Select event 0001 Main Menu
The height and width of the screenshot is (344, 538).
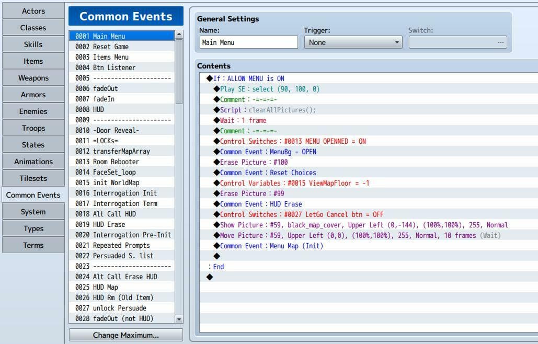[122, 36]
